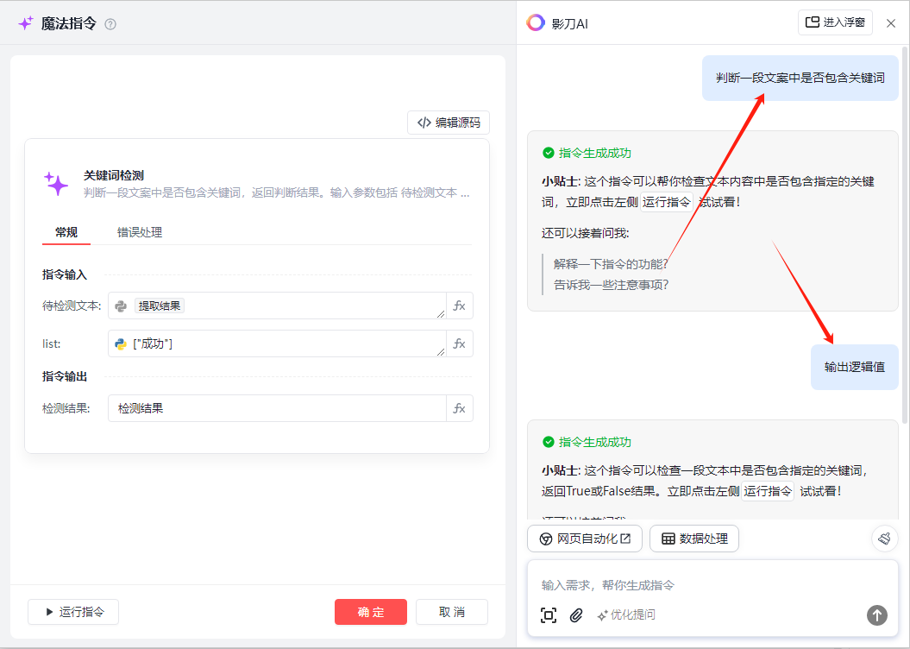Click the truncated 关键词检测 description text
Screen dimensions: 910x649
[276, 192]
